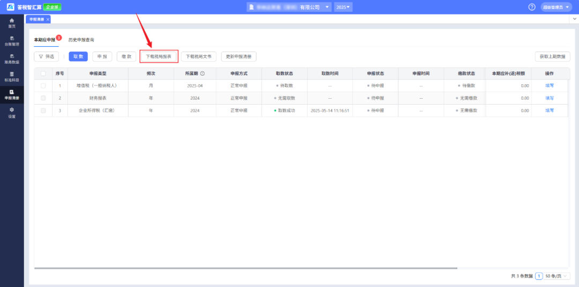Switch to the 历史申报查询 tab
Screen dimensions: 579x287
point(81,40)
